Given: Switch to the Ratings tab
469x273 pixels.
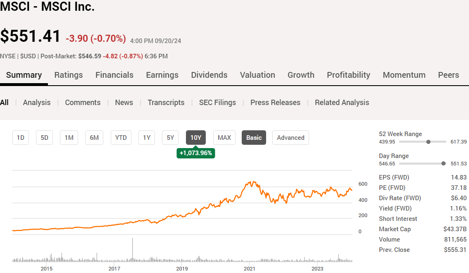Looking at the screenshot, I should (69, 75).
